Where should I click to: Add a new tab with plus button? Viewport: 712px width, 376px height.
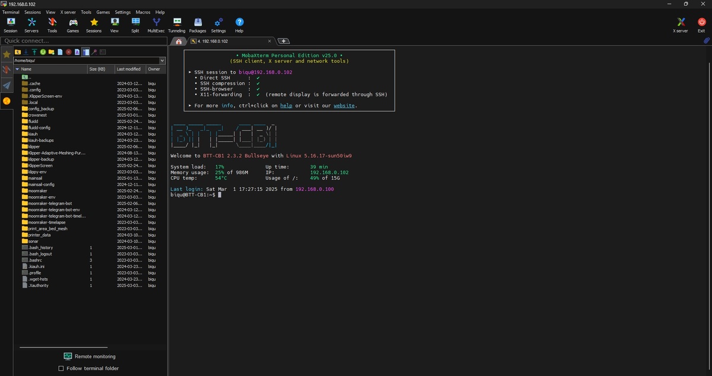pyautogui.click(x=284, y=41)
